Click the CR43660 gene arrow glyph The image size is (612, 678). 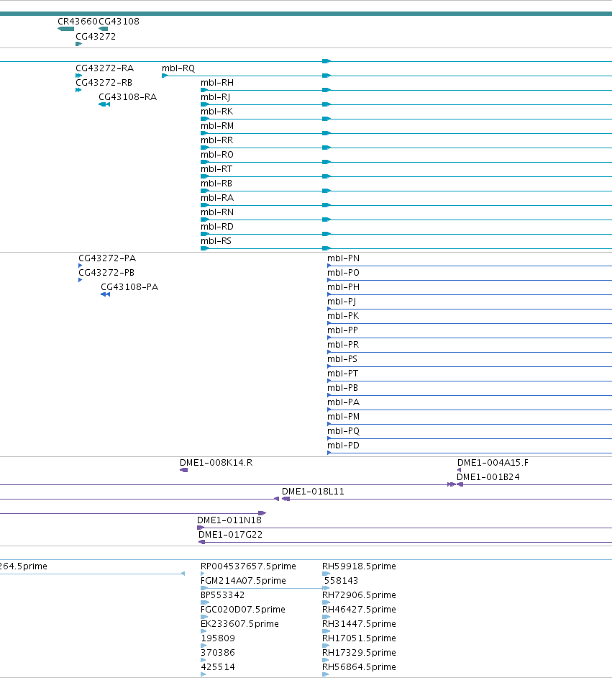pos(65,29)
